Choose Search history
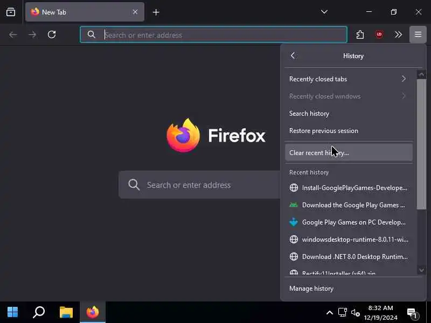Viewport: 431px width, 323px height. point(349,114)
